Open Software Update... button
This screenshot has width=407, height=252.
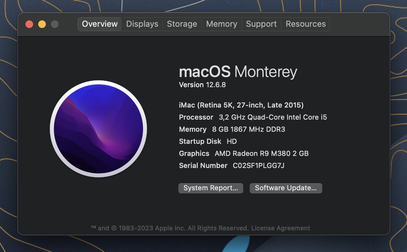click(286, 188)
